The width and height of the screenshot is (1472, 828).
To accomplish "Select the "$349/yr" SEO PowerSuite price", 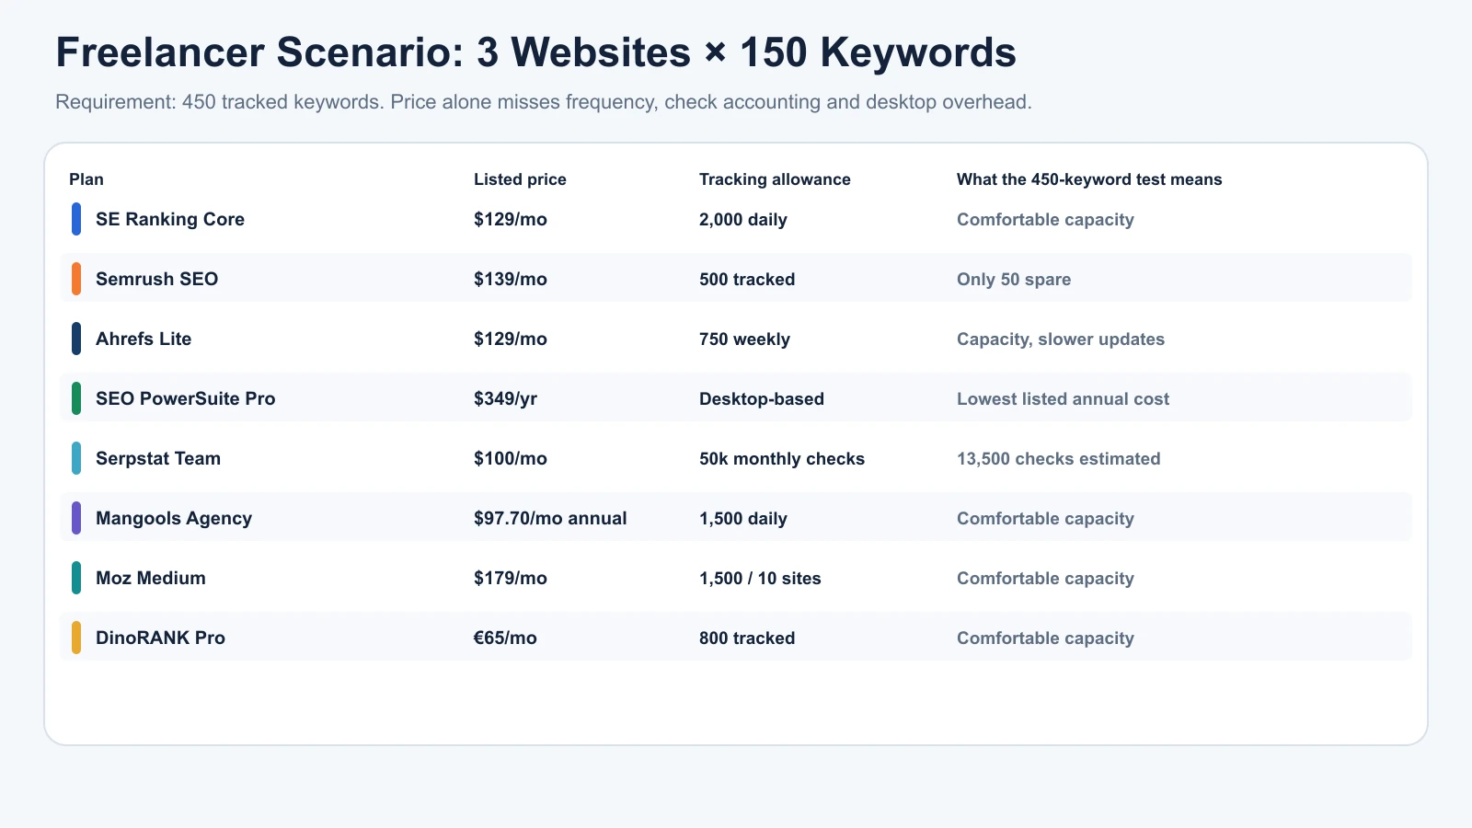I will 506,399.
